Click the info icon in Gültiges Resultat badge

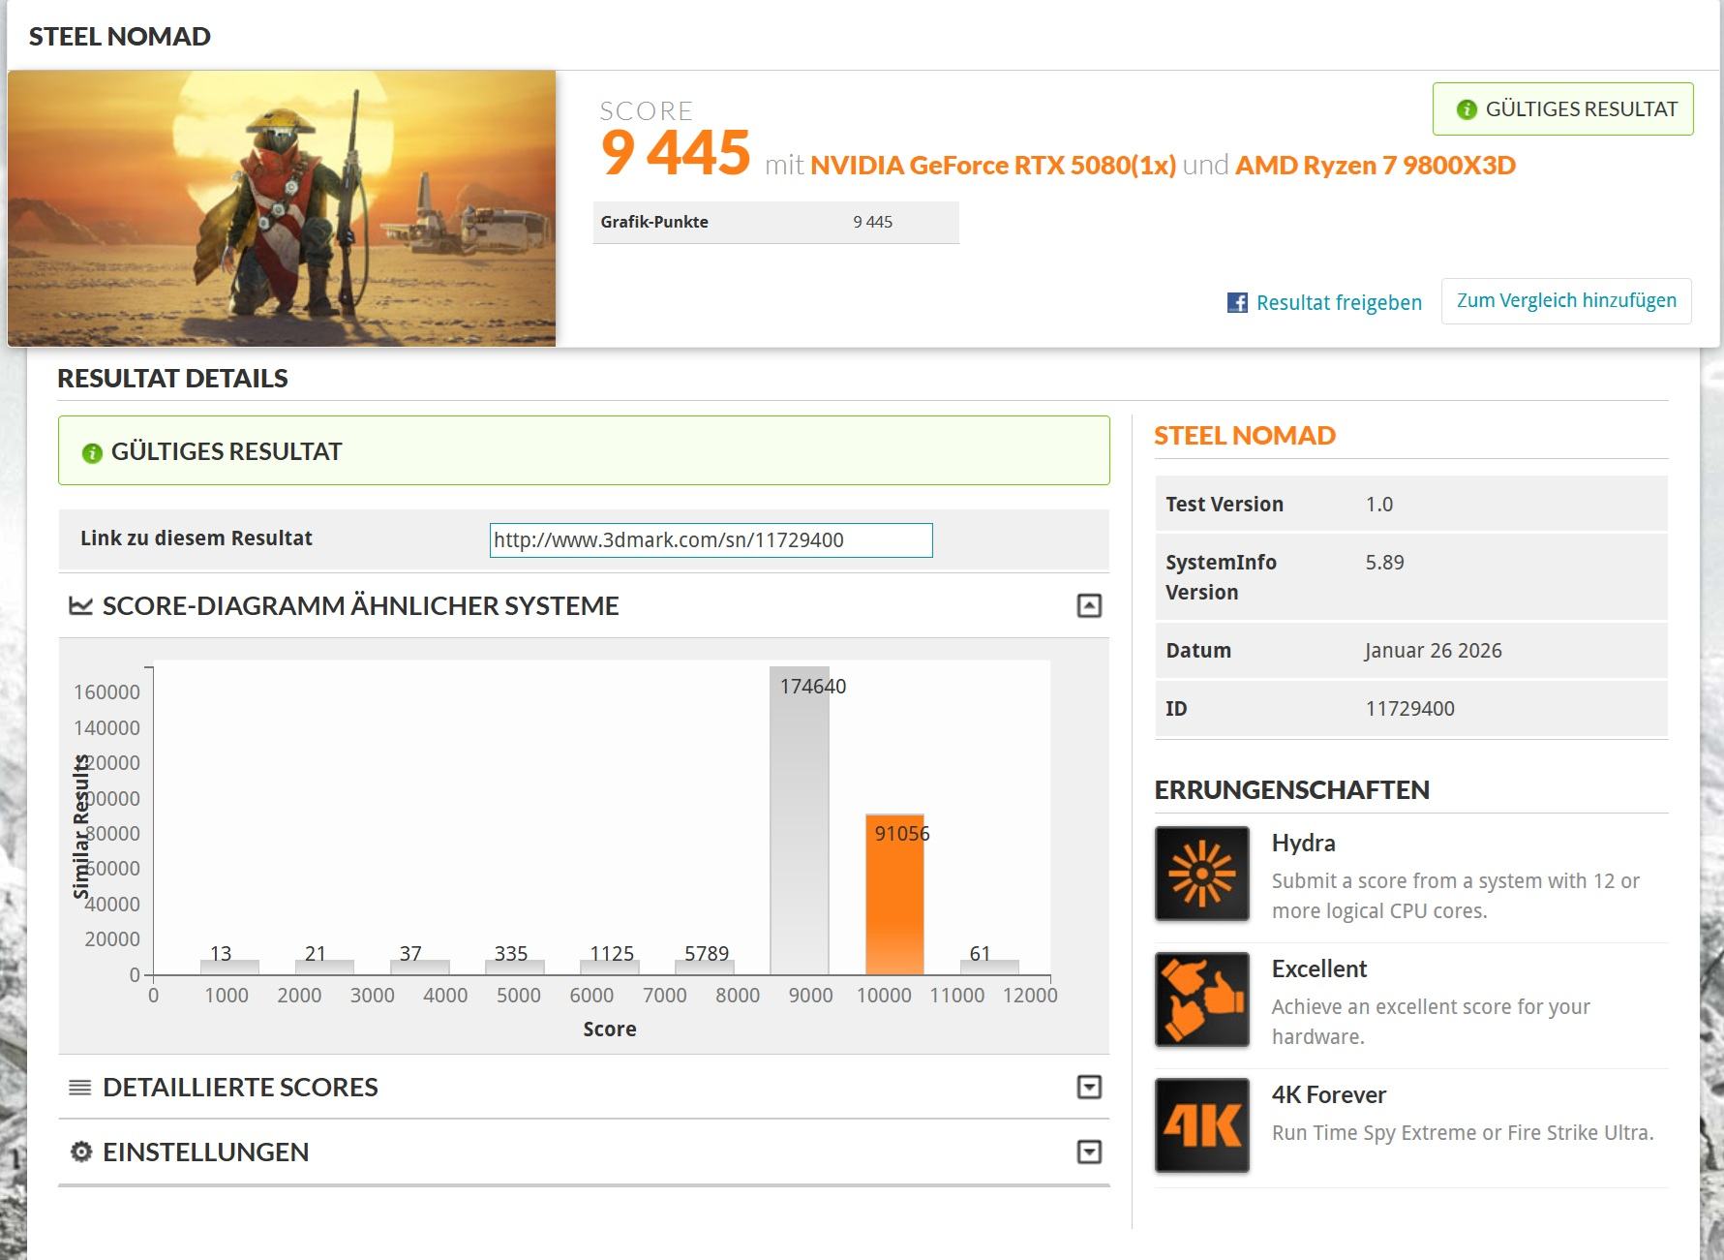tap(1467, 109)
